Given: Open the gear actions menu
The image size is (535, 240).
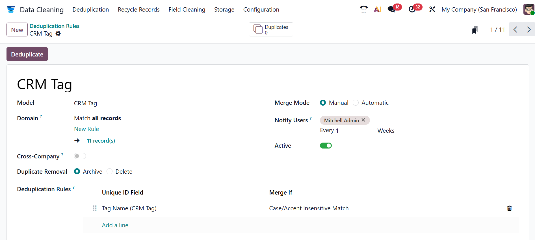Looking at the screenshot, I should tap(58, 34).
